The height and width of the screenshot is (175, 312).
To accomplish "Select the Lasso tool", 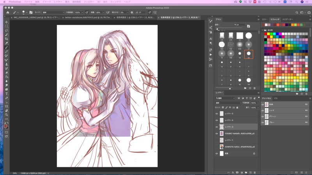I will tap(7, 30).
